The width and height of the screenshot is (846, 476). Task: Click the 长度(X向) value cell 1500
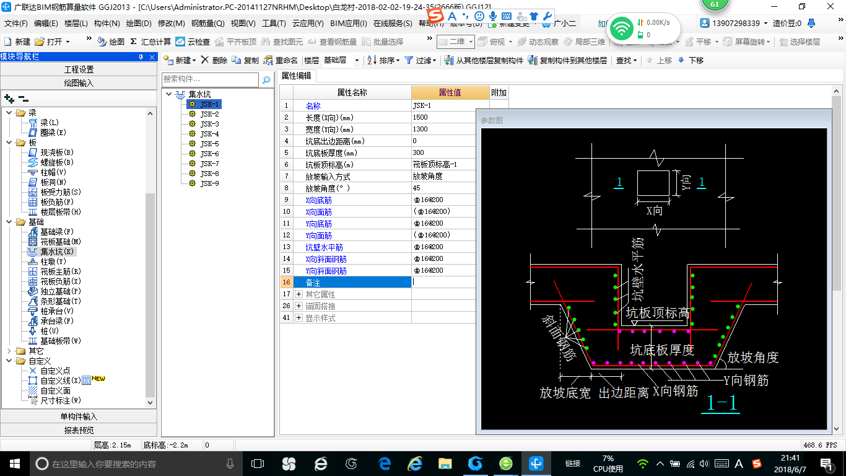(443, 117)
